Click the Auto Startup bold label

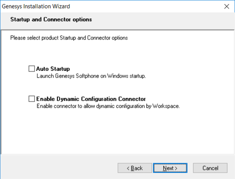(x=53, y=69)
